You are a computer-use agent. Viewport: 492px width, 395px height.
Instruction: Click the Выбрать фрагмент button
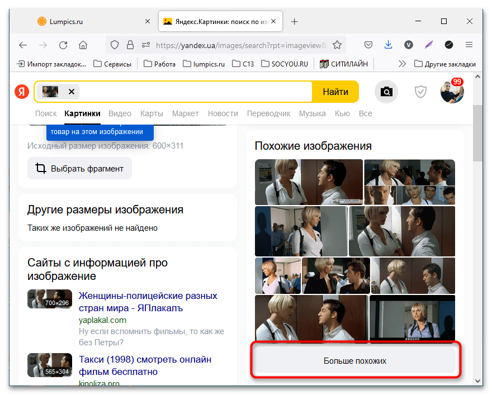[79, 168]
